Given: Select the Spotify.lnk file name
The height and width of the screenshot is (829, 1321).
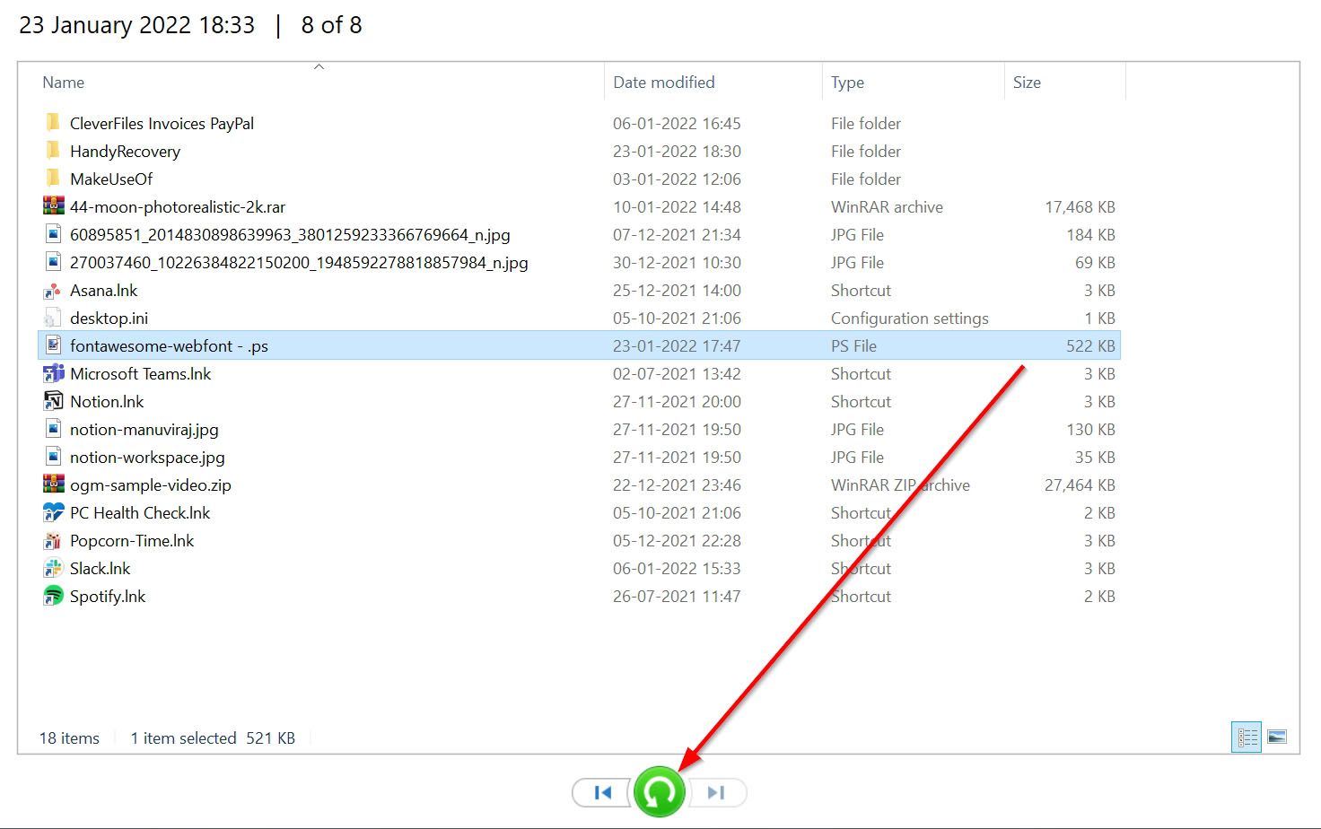Looking at the screenshot, I should [108, 597].
